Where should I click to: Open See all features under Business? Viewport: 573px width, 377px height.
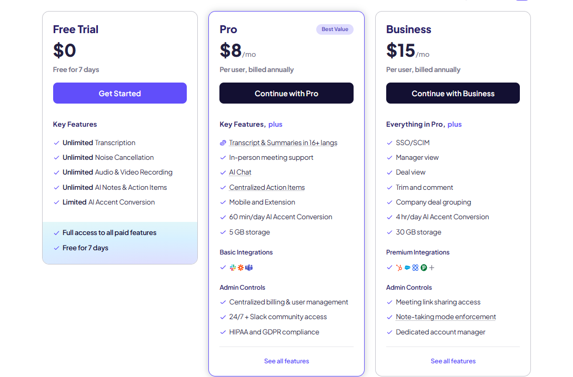(x=453, y=361)
